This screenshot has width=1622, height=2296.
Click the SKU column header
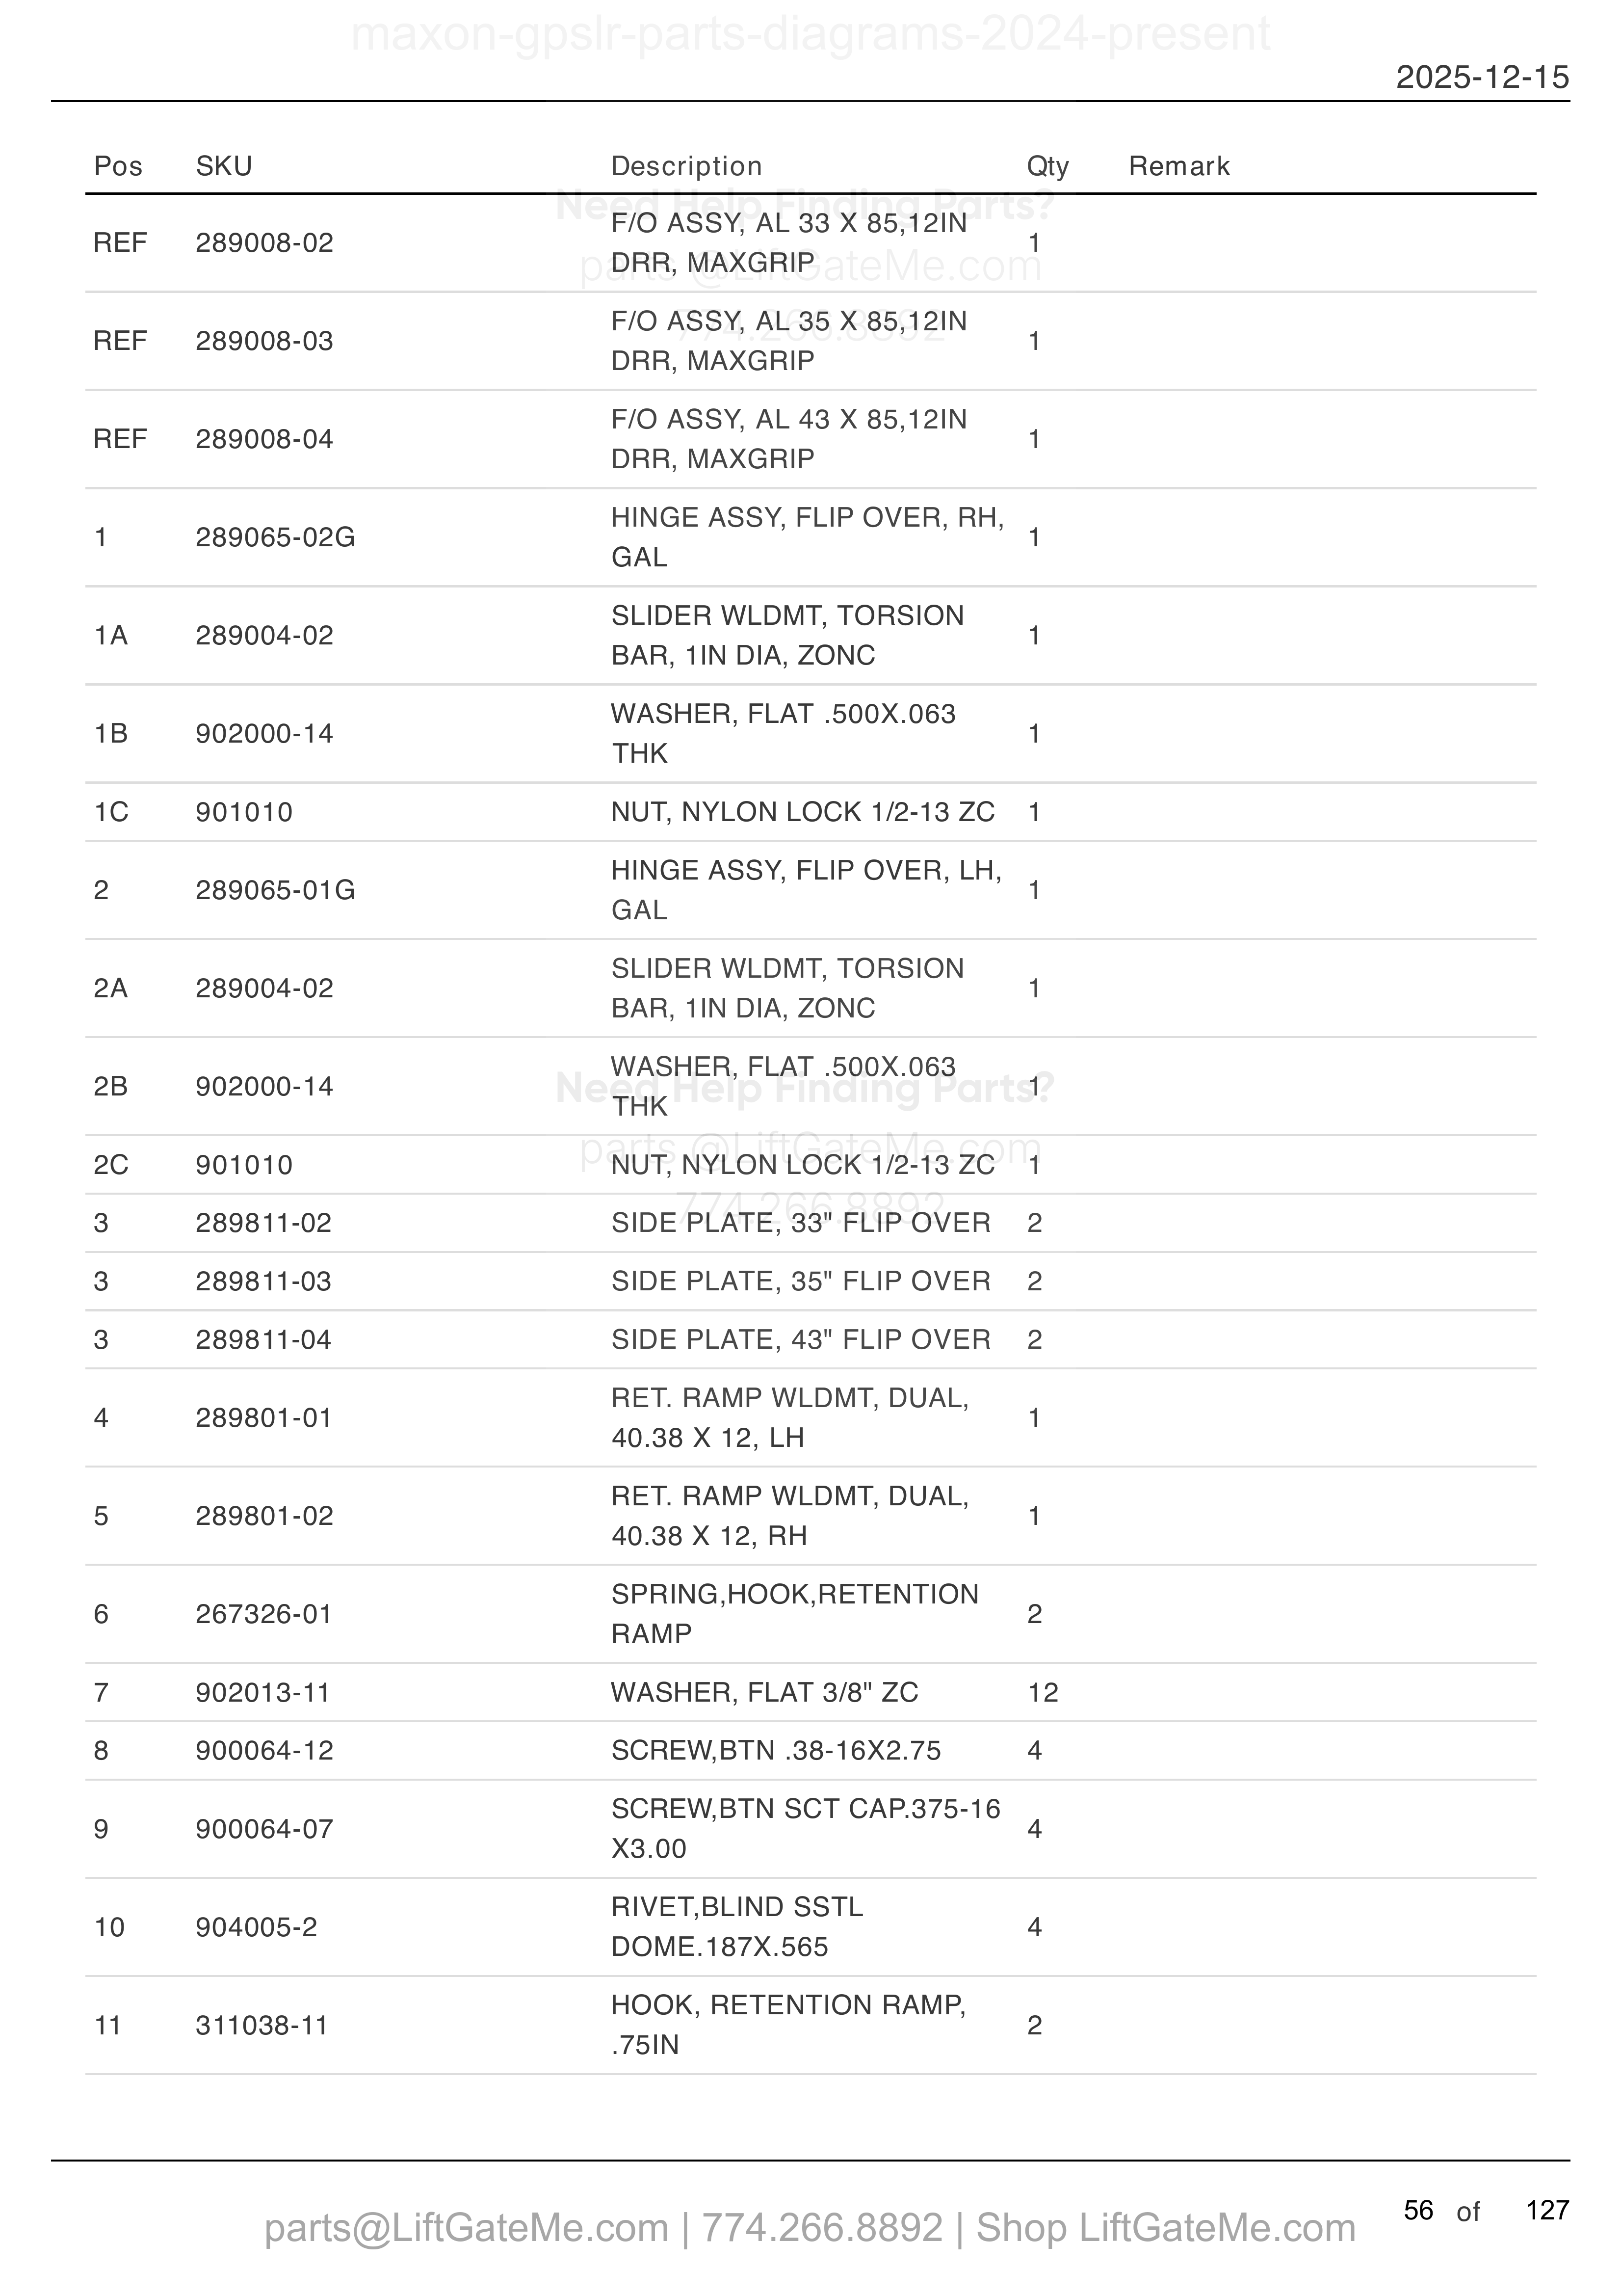[x=224, y=166]
